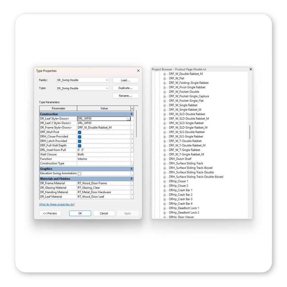Click the Duplicate... button
Image resolution: width=287 pixels, height=287 pixels.
(x=126, y=88)
